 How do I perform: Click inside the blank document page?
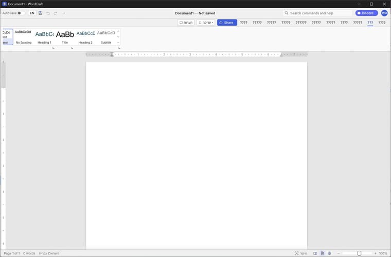pyautogui.click(x=197, y=155)
